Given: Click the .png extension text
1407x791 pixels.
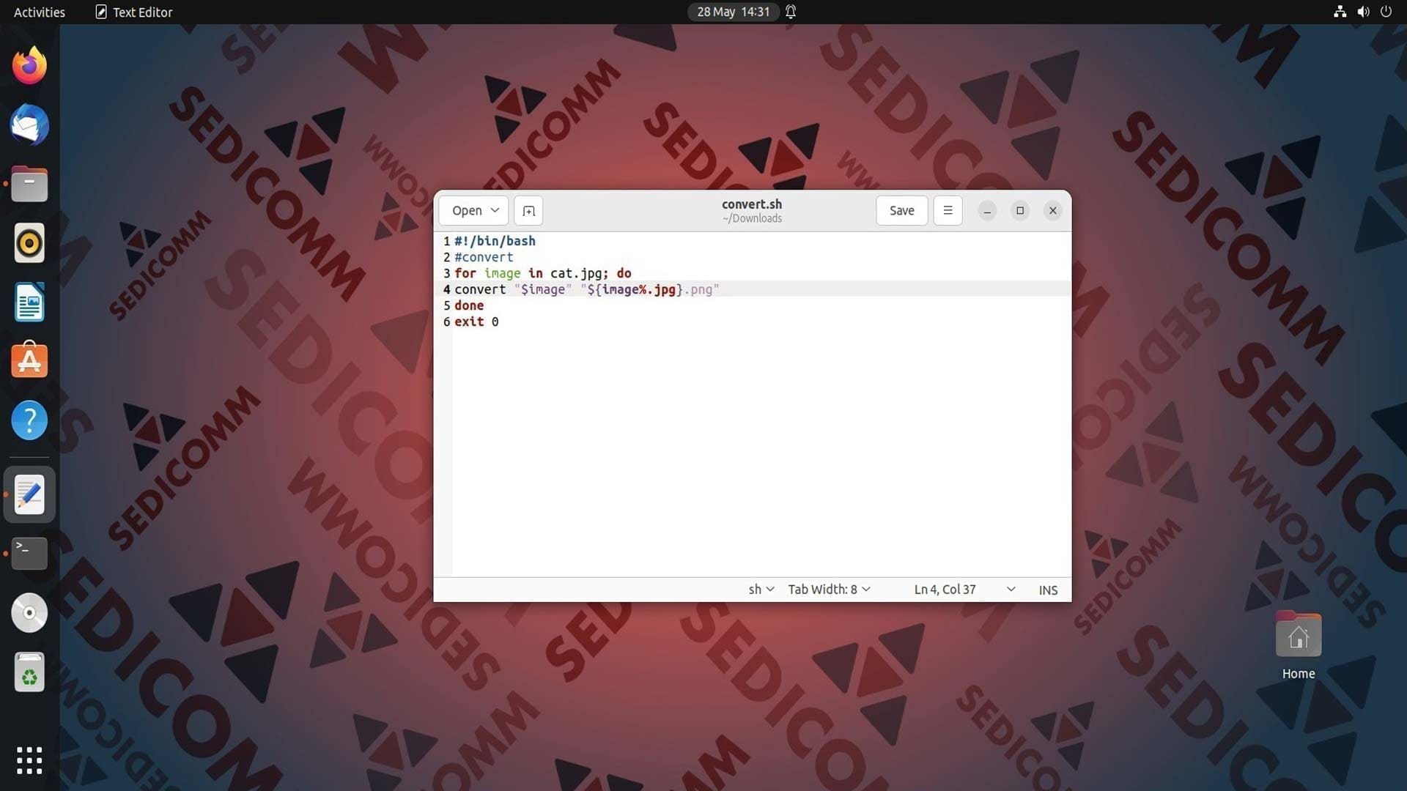Looking at the screenshot, I should [x=698, y=289].
